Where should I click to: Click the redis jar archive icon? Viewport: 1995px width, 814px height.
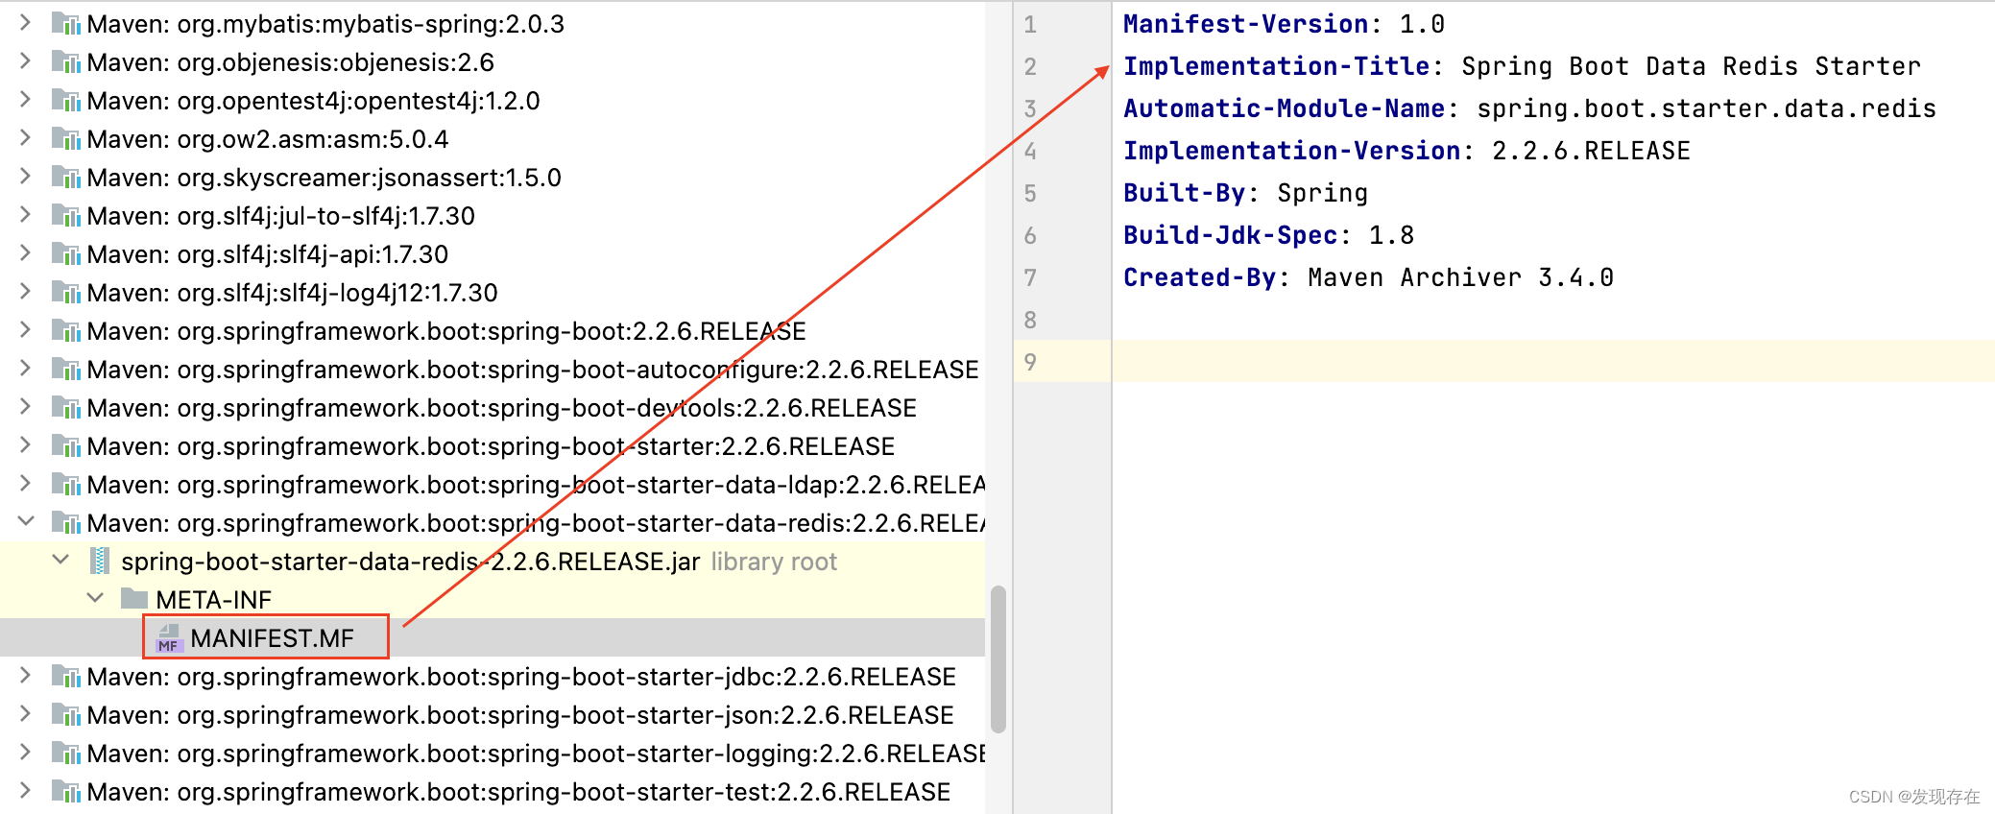99,562
